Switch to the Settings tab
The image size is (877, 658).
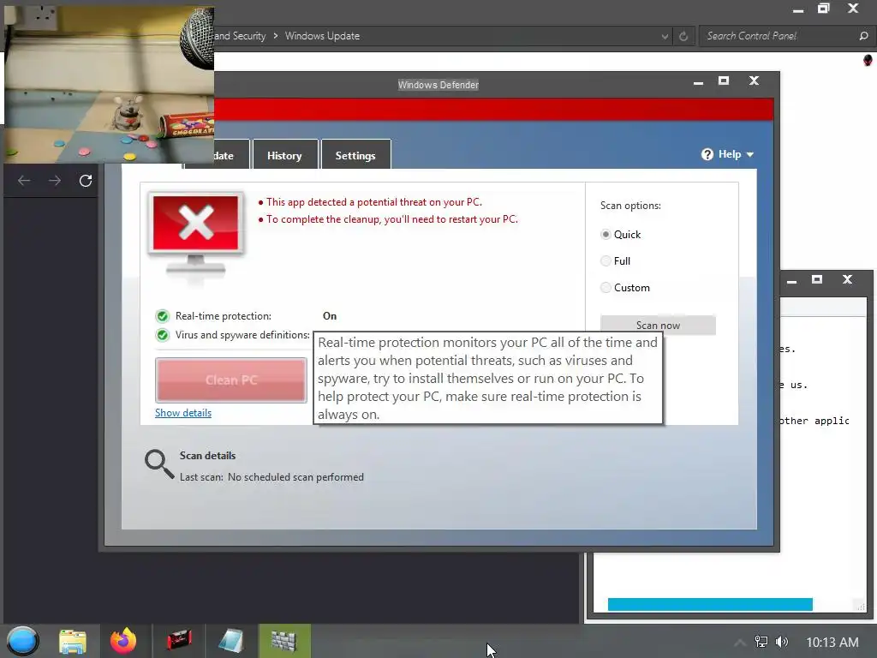click(355, 156)
